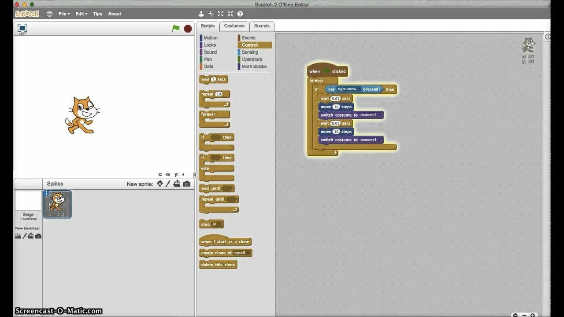Click the Block help question-mark tool
This screenshot has height=317, width=564.
click(x=240, y=14)
